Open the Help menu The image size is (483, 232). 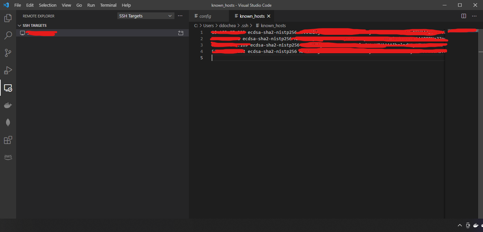click(126, 5)
